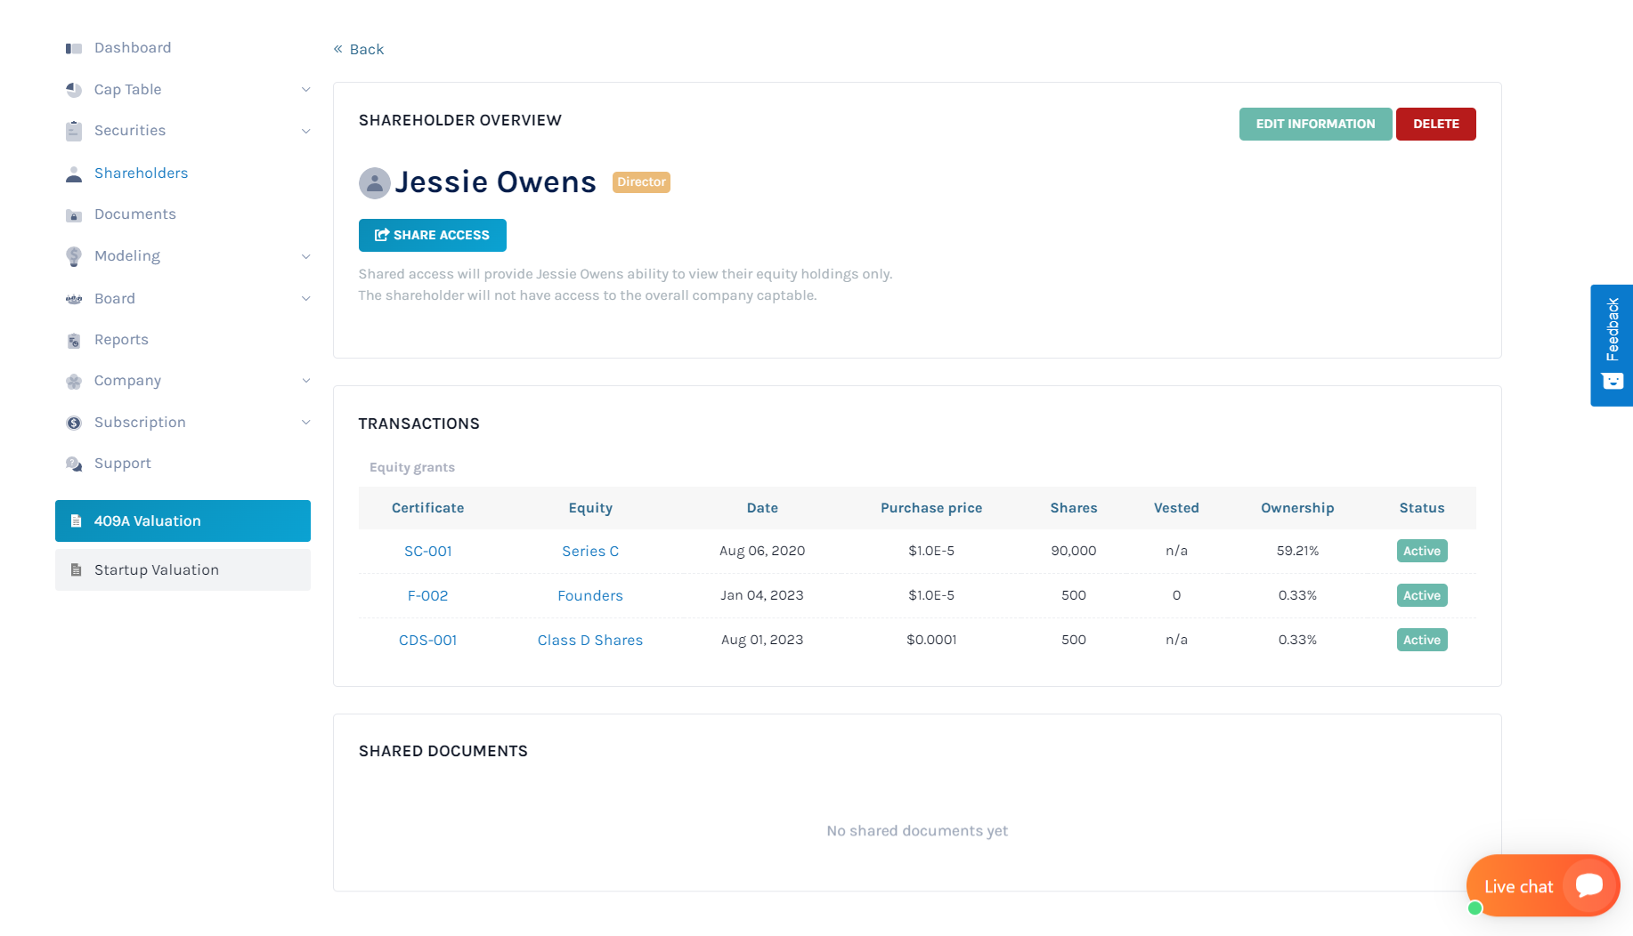The width and height of the screenshot is (1633, 936).
Task: Select the Cap Table pie chart icon
Action: (73, 89)
